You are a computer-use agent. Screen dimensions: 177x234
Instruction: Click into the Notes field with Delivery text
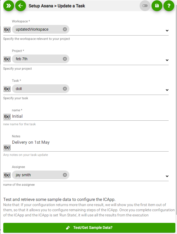90,145
